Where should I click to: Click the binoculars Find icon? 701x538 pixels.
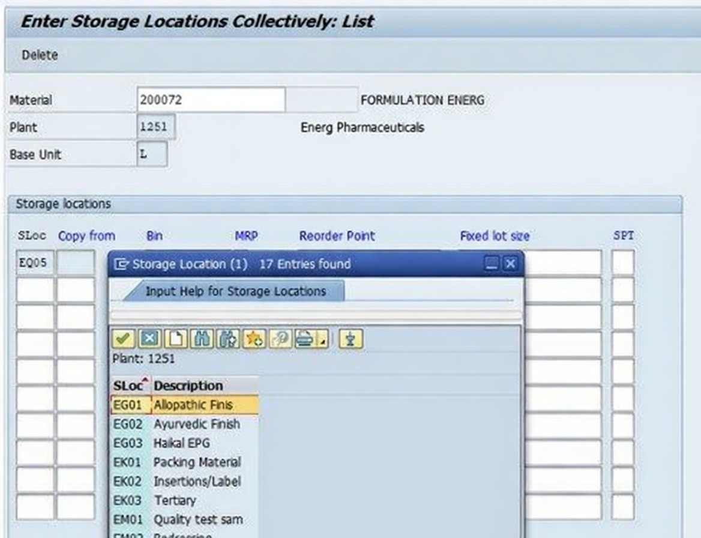pos(201,339)
